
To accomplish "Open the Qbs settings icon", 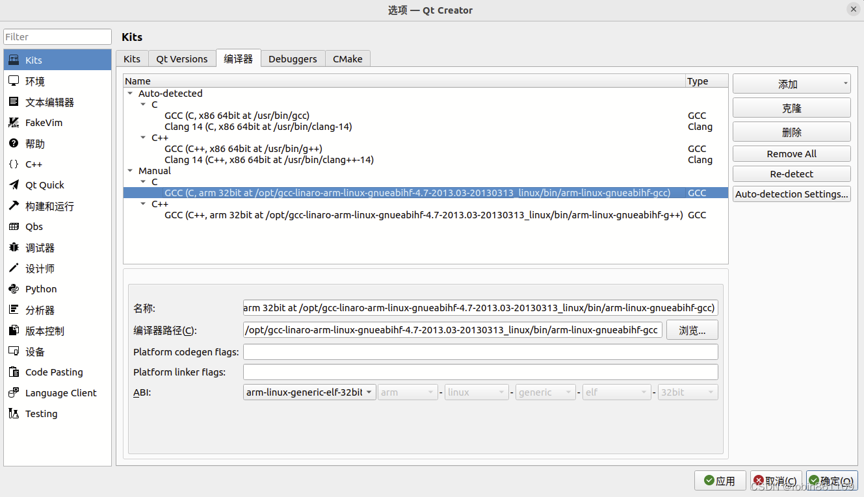I will [14, 226].
